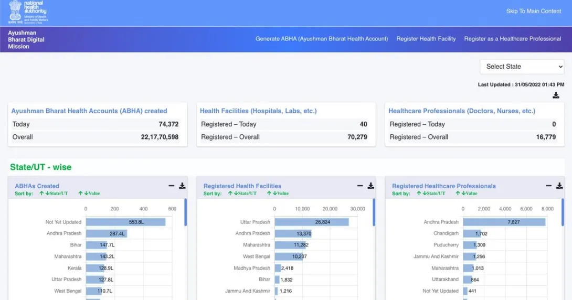Viewport: 572px width, 300px height.
Task: Click the Andhra Pradesh 7,827 professionals bar
Action: (x=504, y=222)
